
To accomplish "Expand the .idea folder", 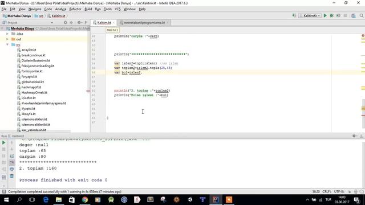I will 7,34.
